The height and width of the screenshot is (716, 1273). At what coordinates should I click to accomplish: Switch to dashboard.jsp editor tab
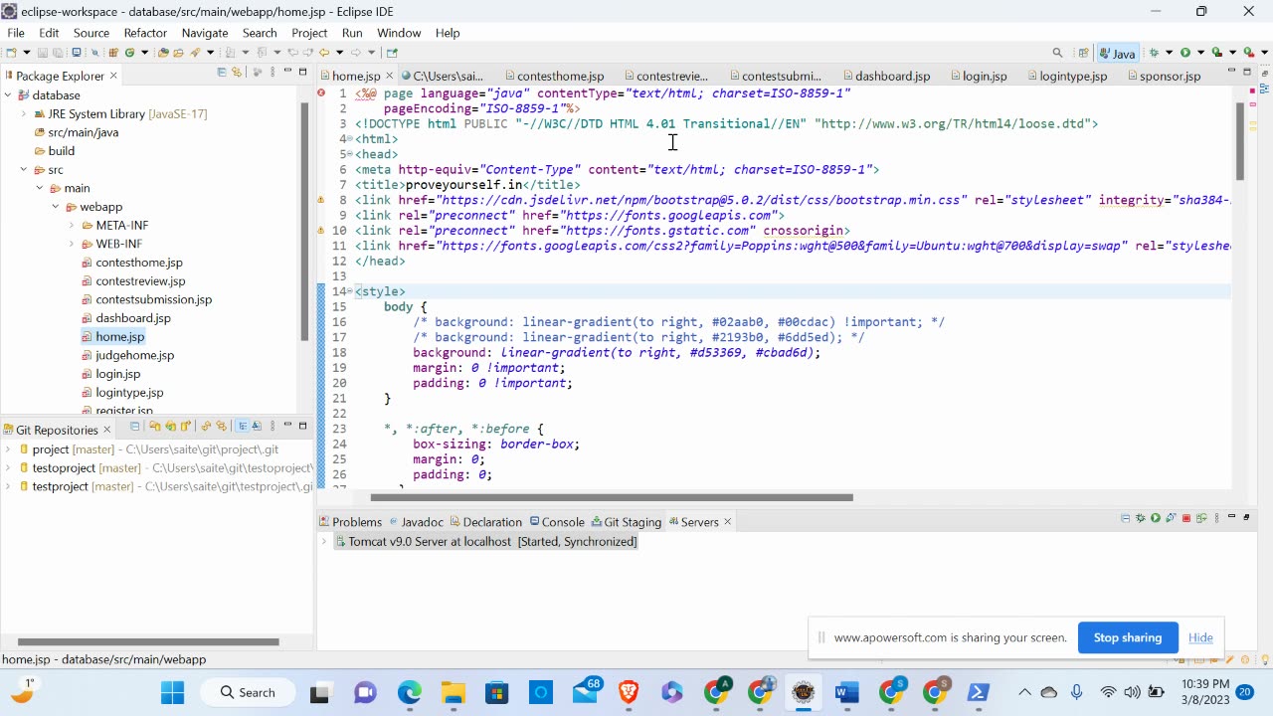pos(885,76)
